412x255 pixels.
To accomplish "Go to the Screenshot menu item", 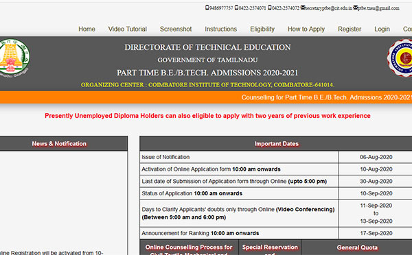I will [x=176, y=29].
